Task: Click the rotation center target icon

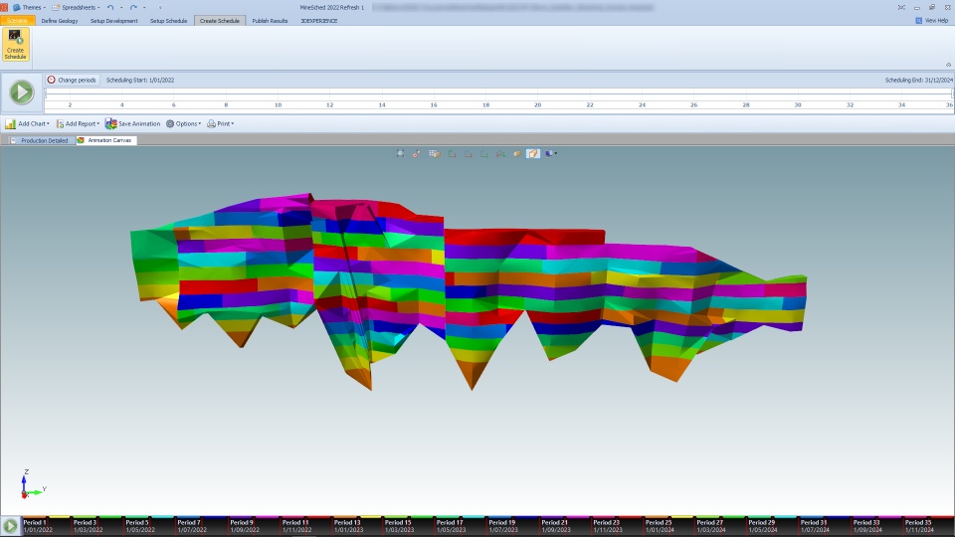Action: click(x=417, y=154)
